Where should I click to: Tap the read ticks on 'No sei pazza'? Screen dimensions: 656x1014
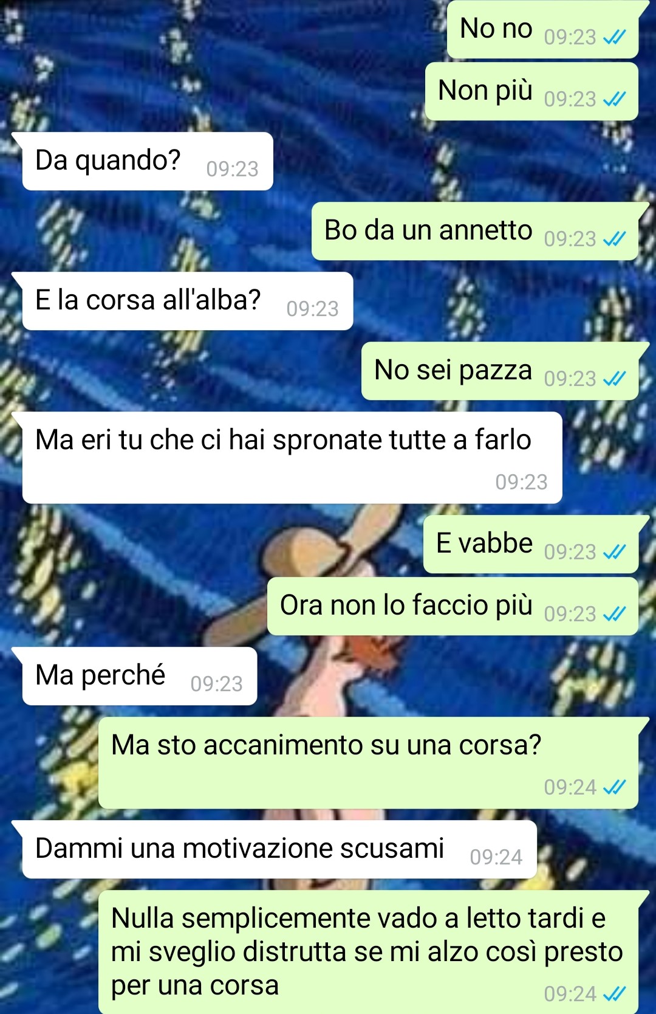(x=614, y=379)
